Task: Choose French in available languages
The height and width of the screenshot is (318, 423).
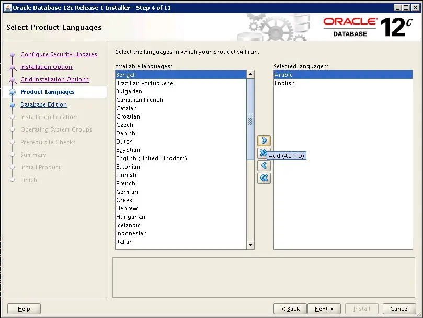Action: 181,183
